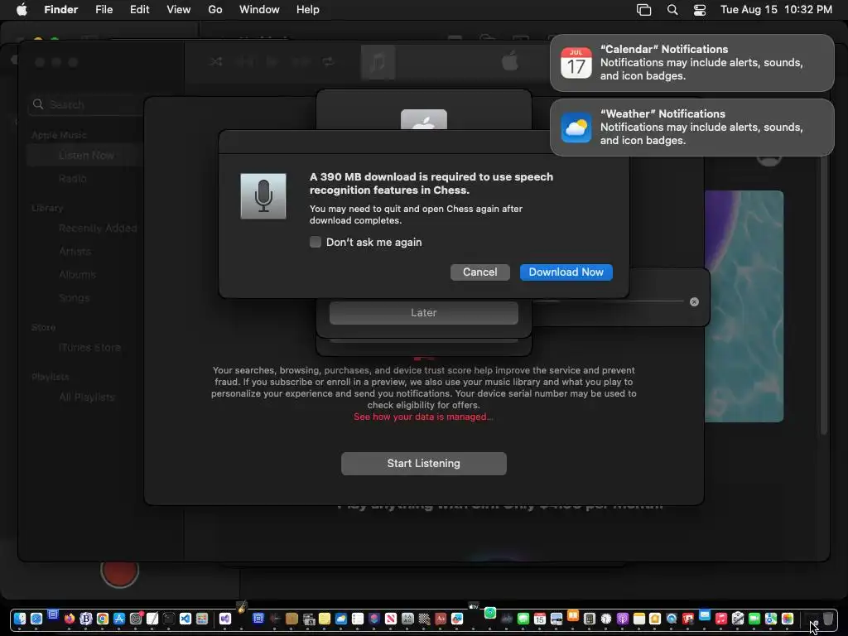This screenshot has width=848, height=636.
Task: Launch Terminal from the Dock
Action: 169,619
